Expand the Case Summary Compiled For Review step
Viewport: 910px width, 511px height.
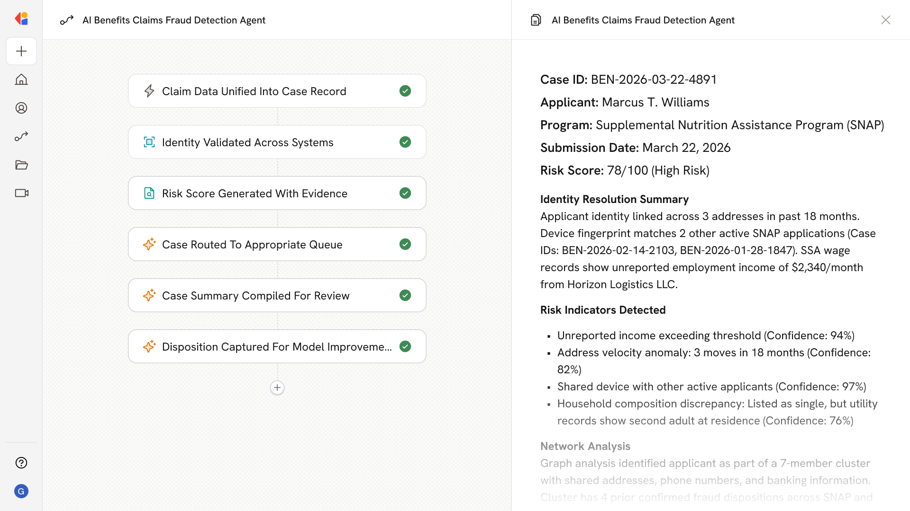[255, 296]
